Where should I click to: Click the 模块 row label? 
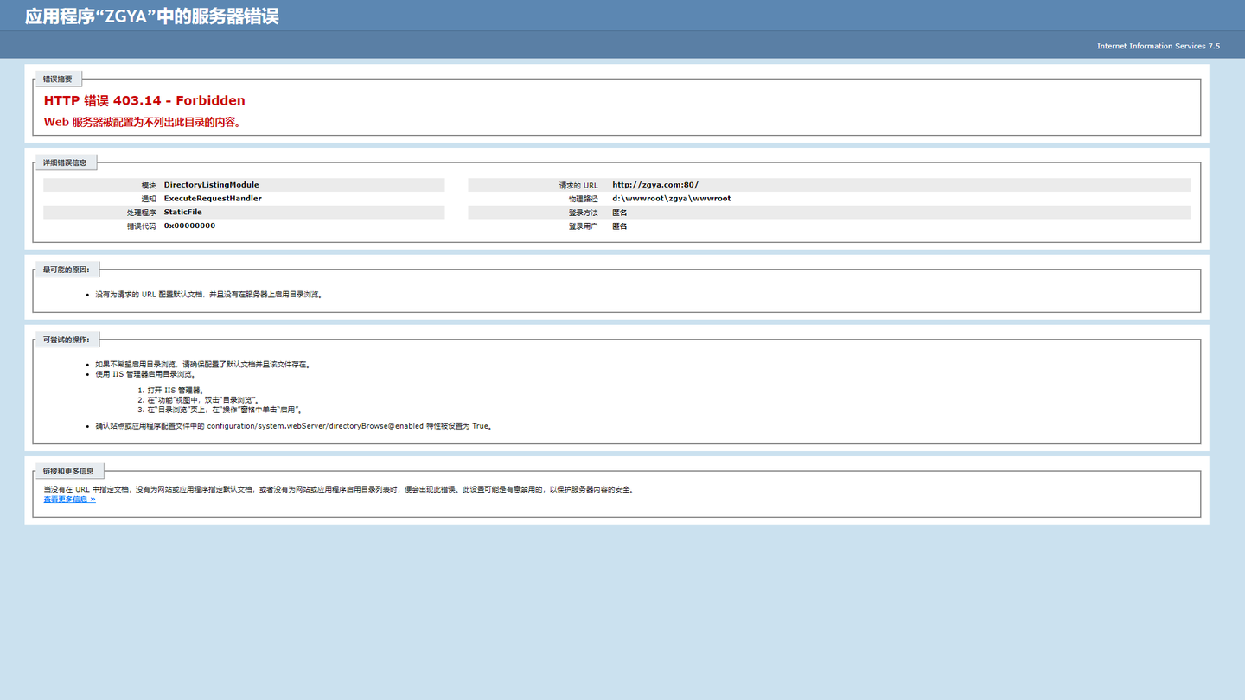[x=149, y=186]
